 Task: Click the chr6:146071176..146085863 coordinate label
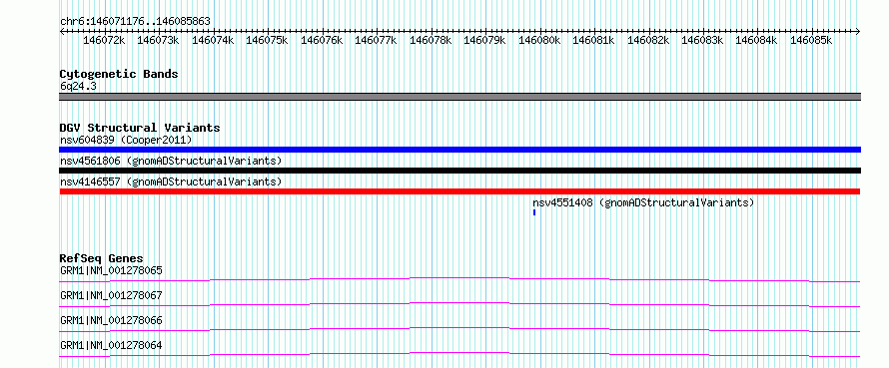tap(135, 22)
